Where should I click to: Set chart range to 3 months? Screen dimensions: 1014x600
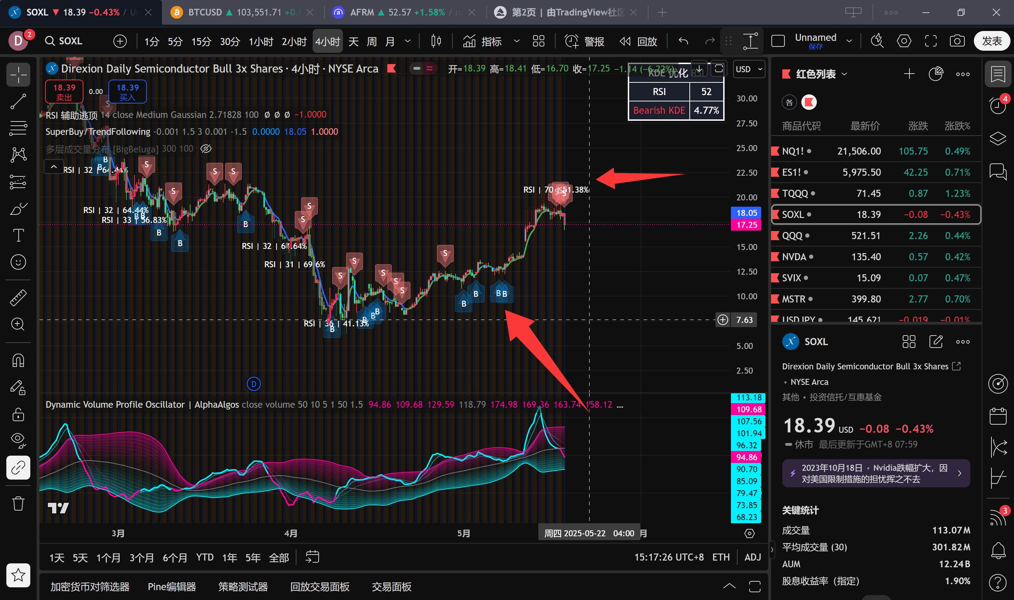point(142,557)
